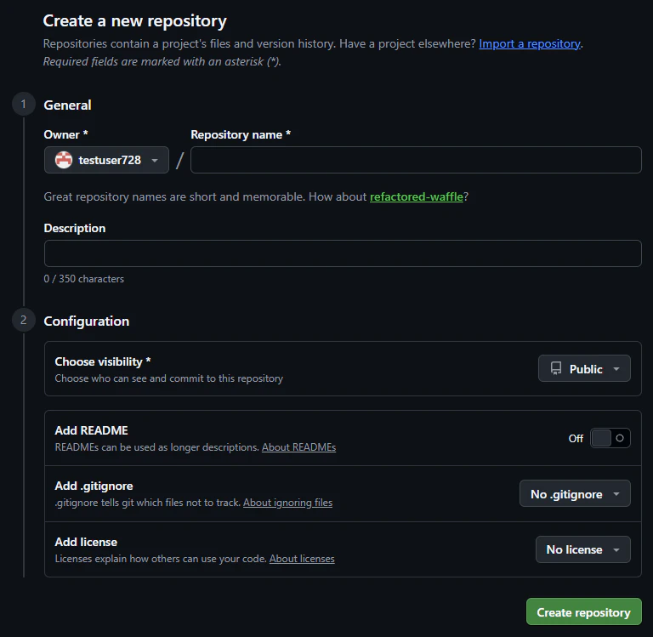The image size is (653, 637).
Task: Click the '0 / 350 characters' counter
Action: point(83,279)
